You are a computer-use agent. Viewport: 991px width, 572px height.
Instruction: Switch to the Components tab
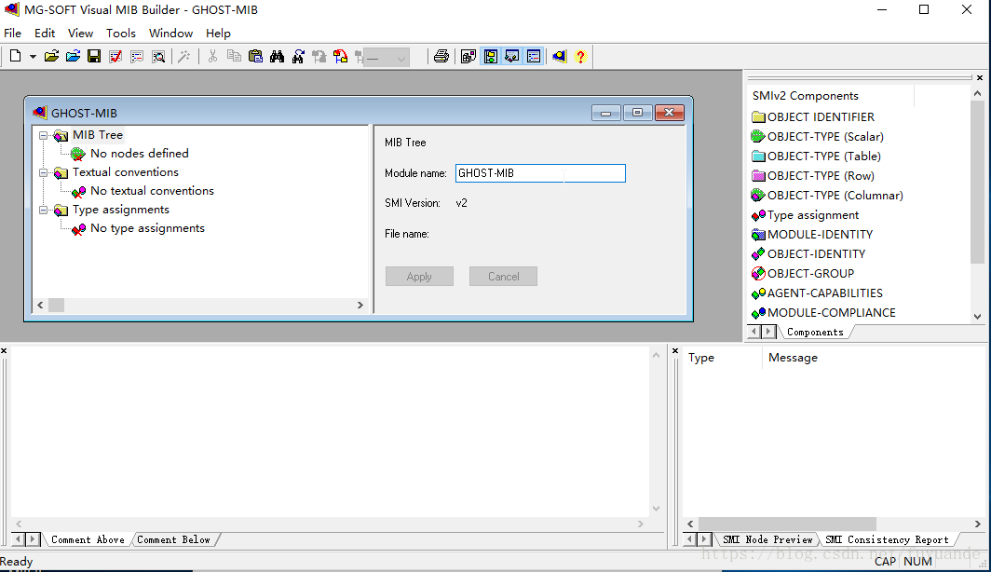tap(815, 332)
